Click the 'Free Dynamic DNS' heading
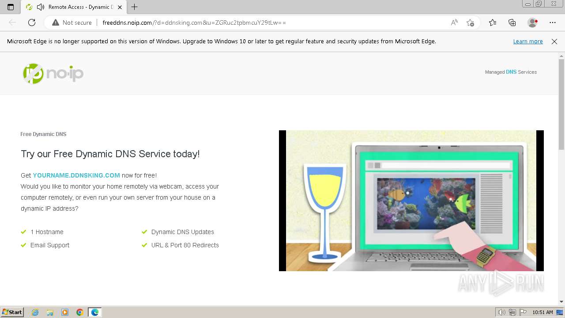The height and width of the screenshot is (318, 565). (x=43, y=134)
